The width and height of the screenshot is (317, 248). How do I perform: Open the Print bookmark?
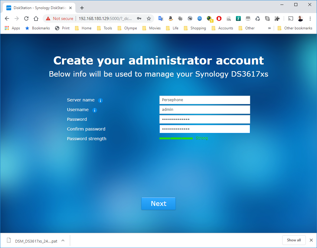62,28
